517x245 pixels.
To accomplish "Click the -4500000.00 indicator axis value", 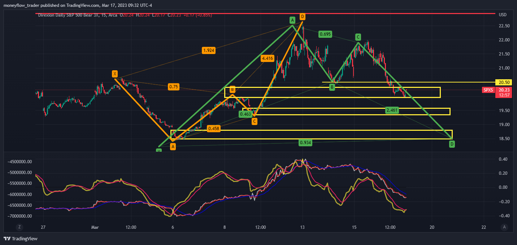I will tap(20, 162).
